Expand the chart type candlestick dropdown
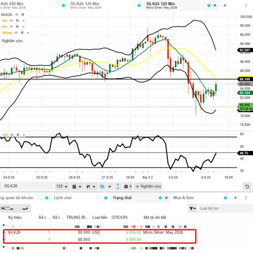The width and height of the screenshot is (253, 253). [90, 186]
